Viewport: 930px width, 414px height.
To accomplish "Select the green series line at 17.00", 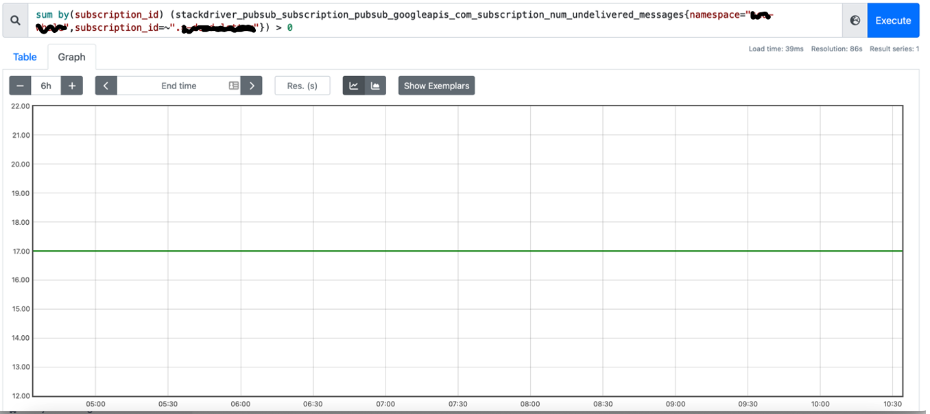I will pyautogui.click(x=466, y=251).
